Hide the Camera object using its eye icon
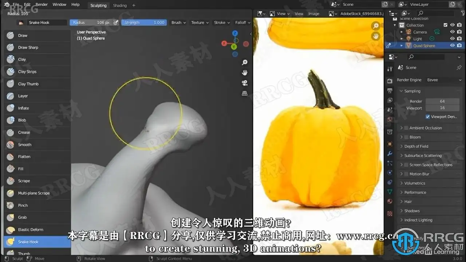Screen dimensions: 466x262 452,32
